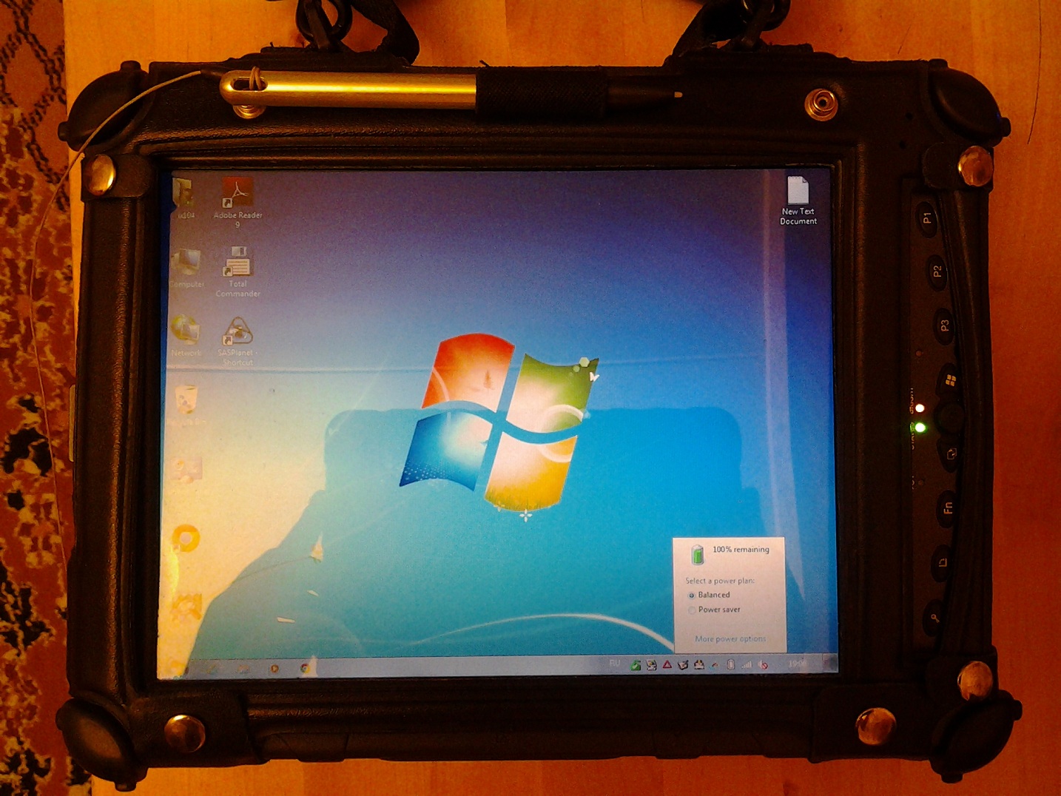The image size is (1061, 796).
Task: Select the Power saver power plan
Action: [x=714, y=610]
